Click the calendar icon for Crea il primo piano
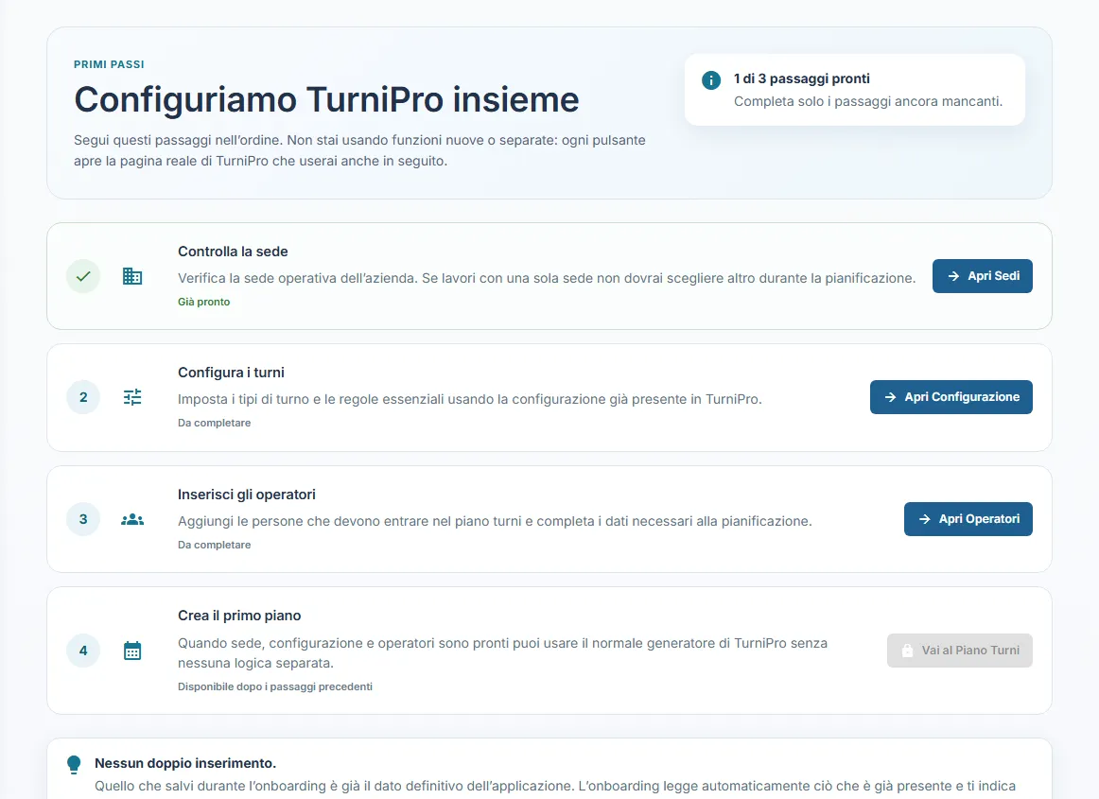The height and width of the screenshot is (799, 1099). coord(132,651)
